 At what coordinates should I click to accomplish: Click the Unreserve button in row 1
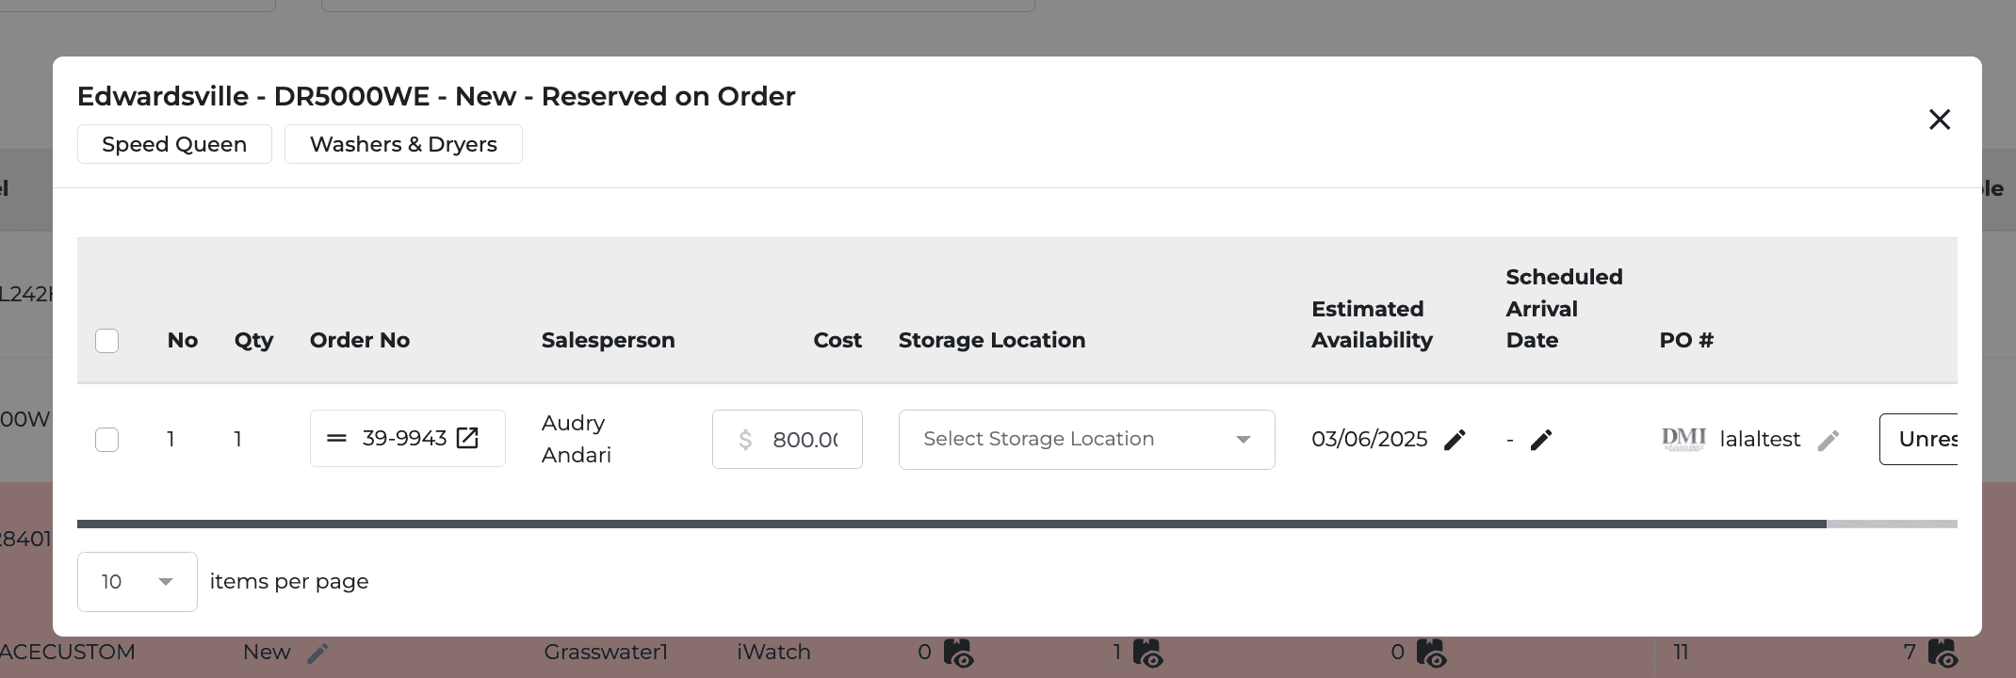[x=1918, y=440]
